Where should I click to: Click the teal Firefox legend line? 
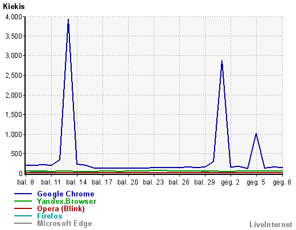click(23, 216)
